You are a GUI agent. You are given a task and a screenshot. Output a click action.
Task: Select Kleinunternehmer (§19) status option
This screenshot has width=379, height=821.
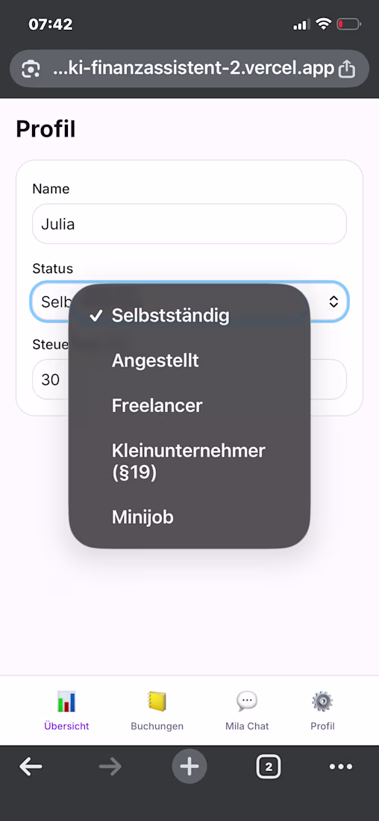tap(189, 461)
